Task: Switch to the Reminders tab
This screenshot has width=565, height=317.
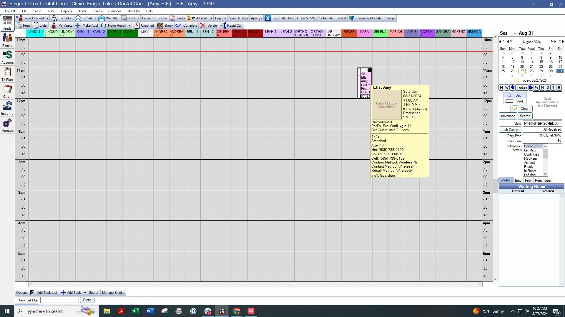Action: pyautogui.click(x=543, y=181)
